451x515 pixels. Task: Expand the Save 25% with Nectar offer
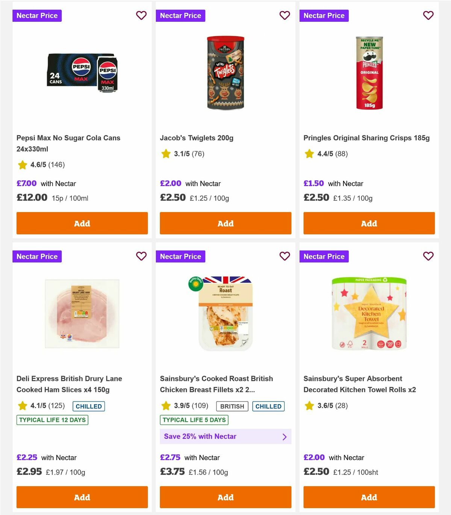point(225,436)
